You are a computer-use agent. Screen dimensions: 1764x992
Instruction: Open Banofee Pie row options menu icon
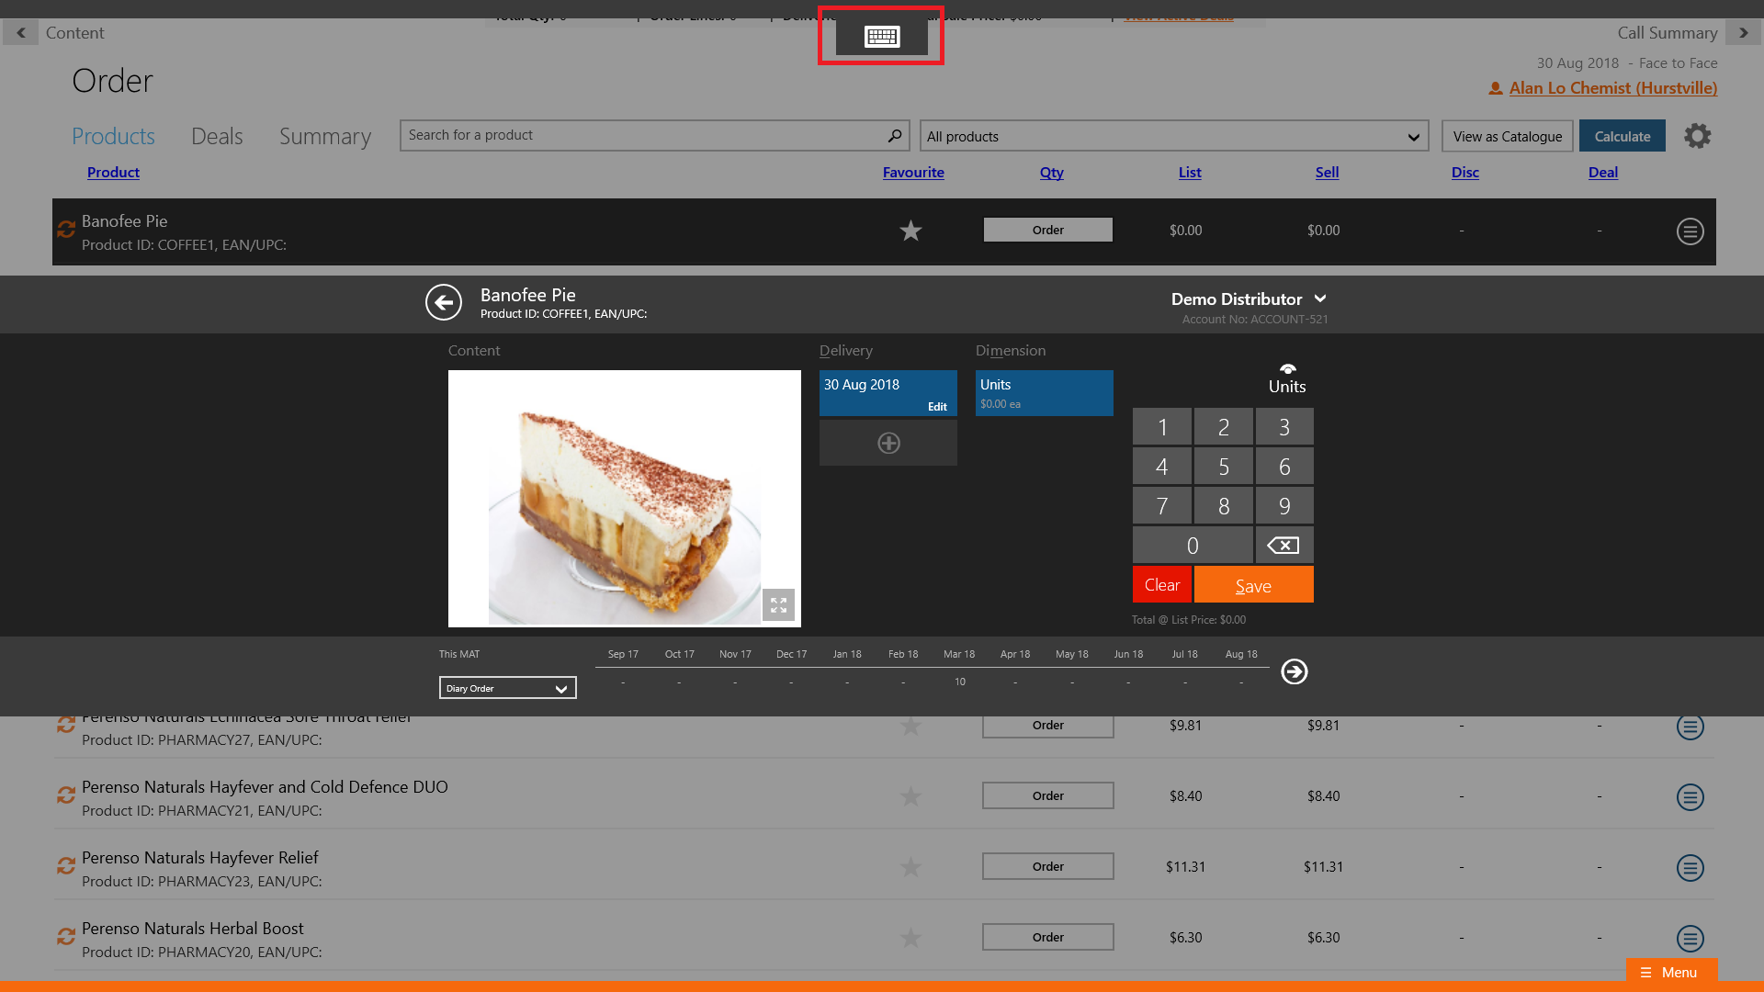click(x=1690, y=231)
